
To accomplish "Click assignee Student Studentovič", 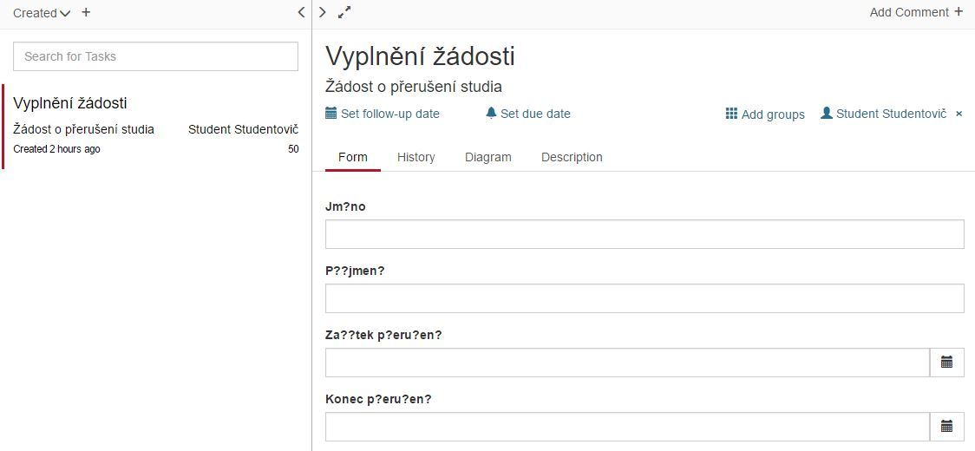I will pyautogui.click(x=884, y=114).
